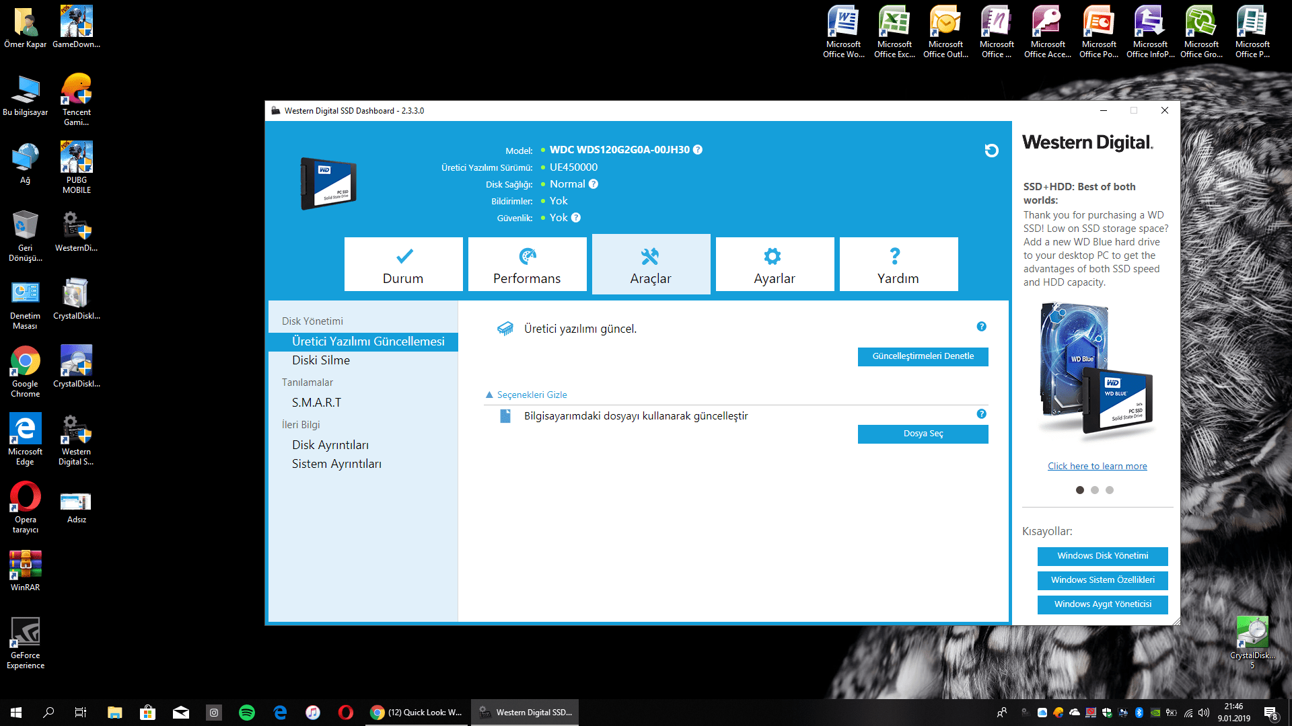Open Spotify from the taskbar

point(247,713)
